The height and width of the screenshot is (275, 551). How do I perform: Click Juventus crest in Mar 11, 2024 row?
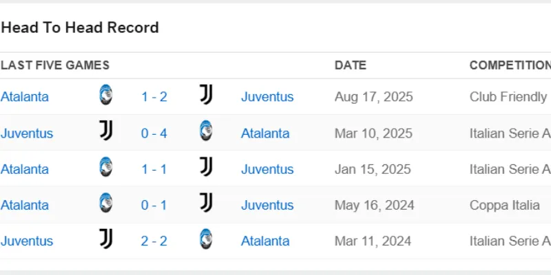[106, 239]
